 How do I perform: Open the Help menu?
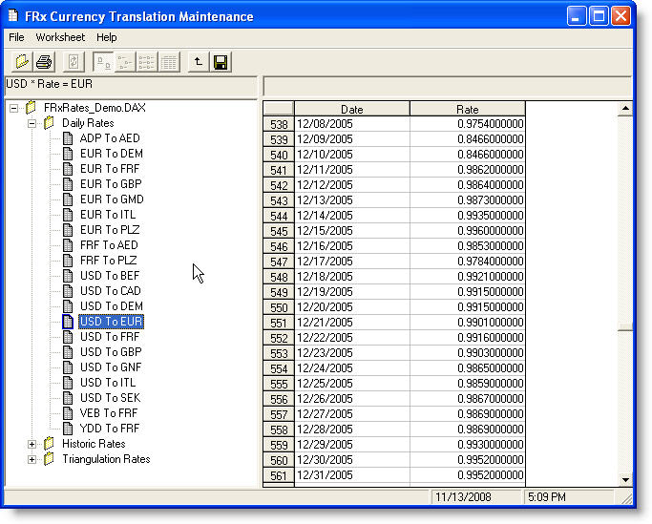coord(107,37)
